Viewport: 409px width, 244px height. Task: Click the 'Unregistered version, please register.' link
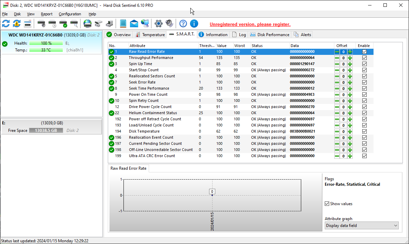[250, 24]
